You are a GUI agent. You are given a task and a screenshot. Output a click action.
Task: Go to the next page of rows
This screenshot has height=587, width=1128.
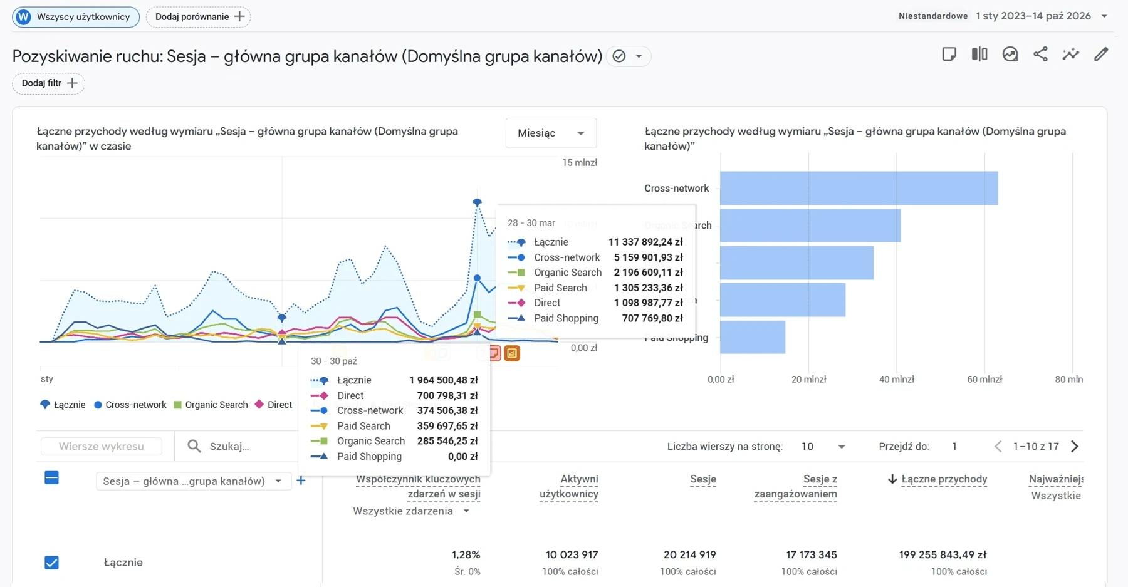click(1075, 446)
